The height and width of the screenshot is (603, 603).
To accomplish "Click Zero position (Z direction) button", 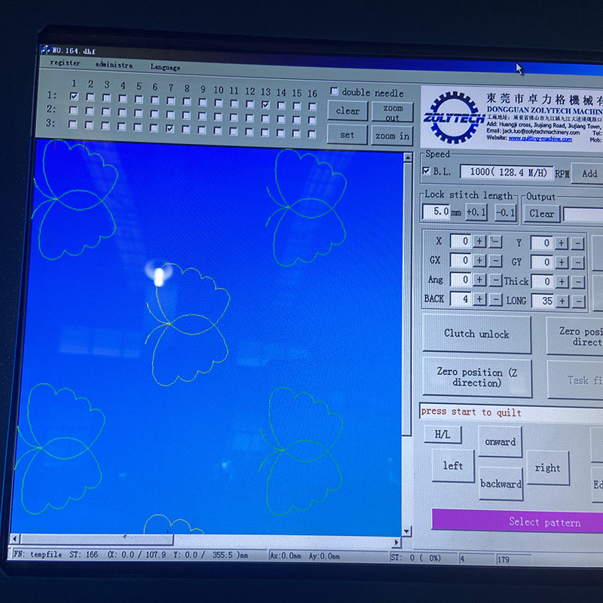I will (x=477, y=378).
